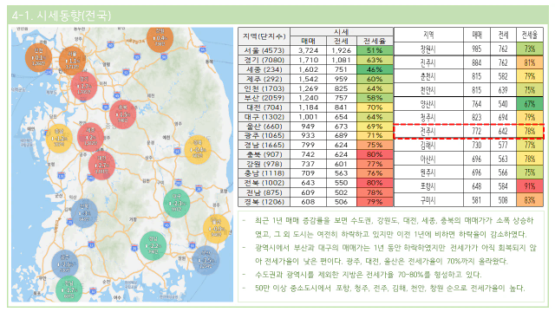Click the 709 매매 value for 충남
This screenshot has width=555, height=312.
point(308,173)
